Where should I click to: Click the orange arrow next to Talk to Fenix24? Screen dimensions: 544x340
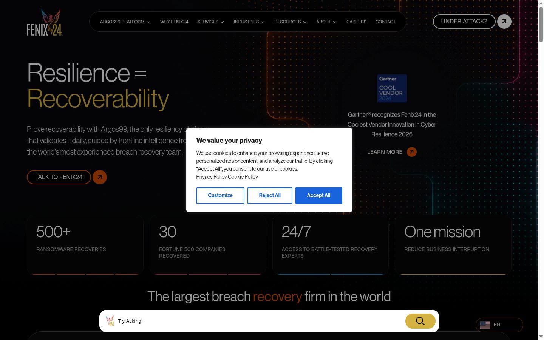[x=100, y=177]
